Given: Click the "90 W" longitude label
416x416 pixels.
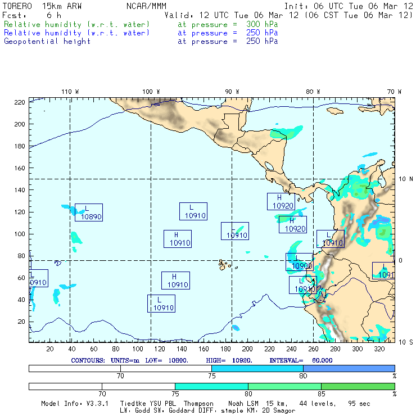Looking at the screenshot, I should [x=232, y=92].
